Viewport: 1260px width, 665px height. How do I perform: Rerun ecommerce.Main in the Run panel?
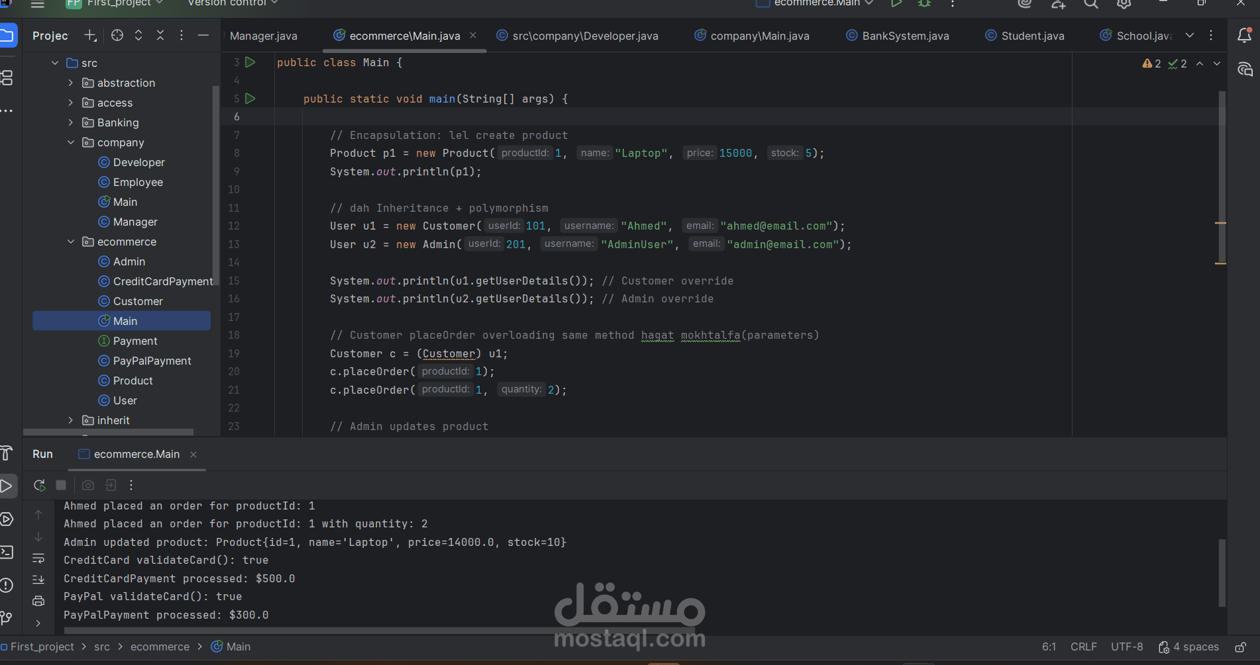point(39,485)
